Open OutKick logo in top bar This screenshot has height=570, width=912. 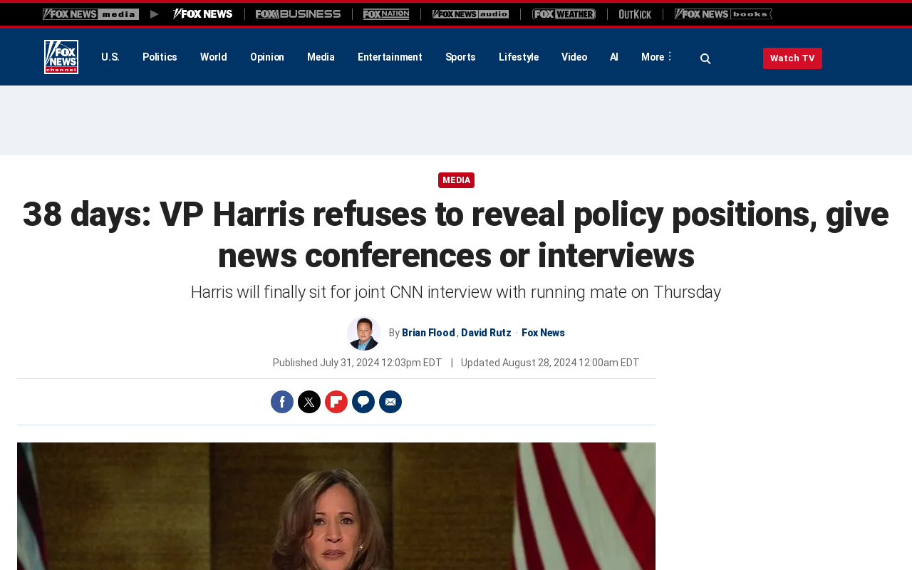tap(635, 14)
